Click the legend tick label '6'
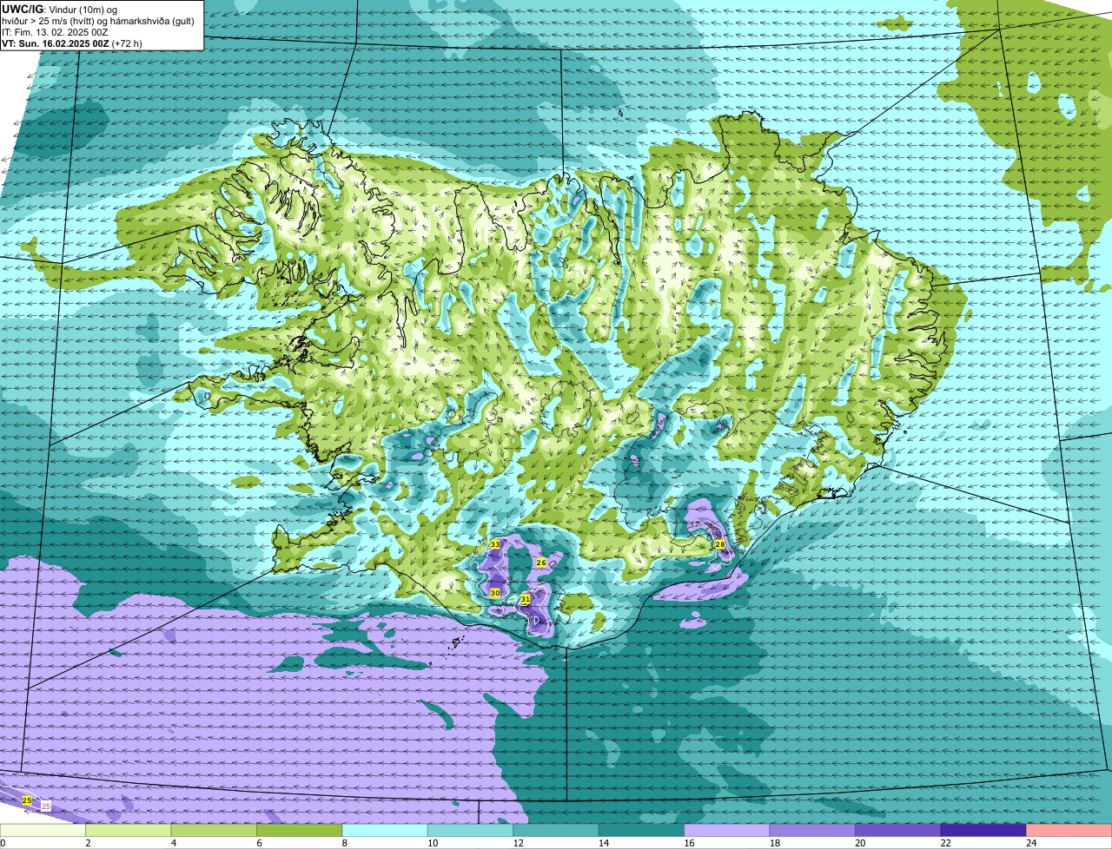The height and width of the screenshot is (849, 1112). click(x=258, y=843)
